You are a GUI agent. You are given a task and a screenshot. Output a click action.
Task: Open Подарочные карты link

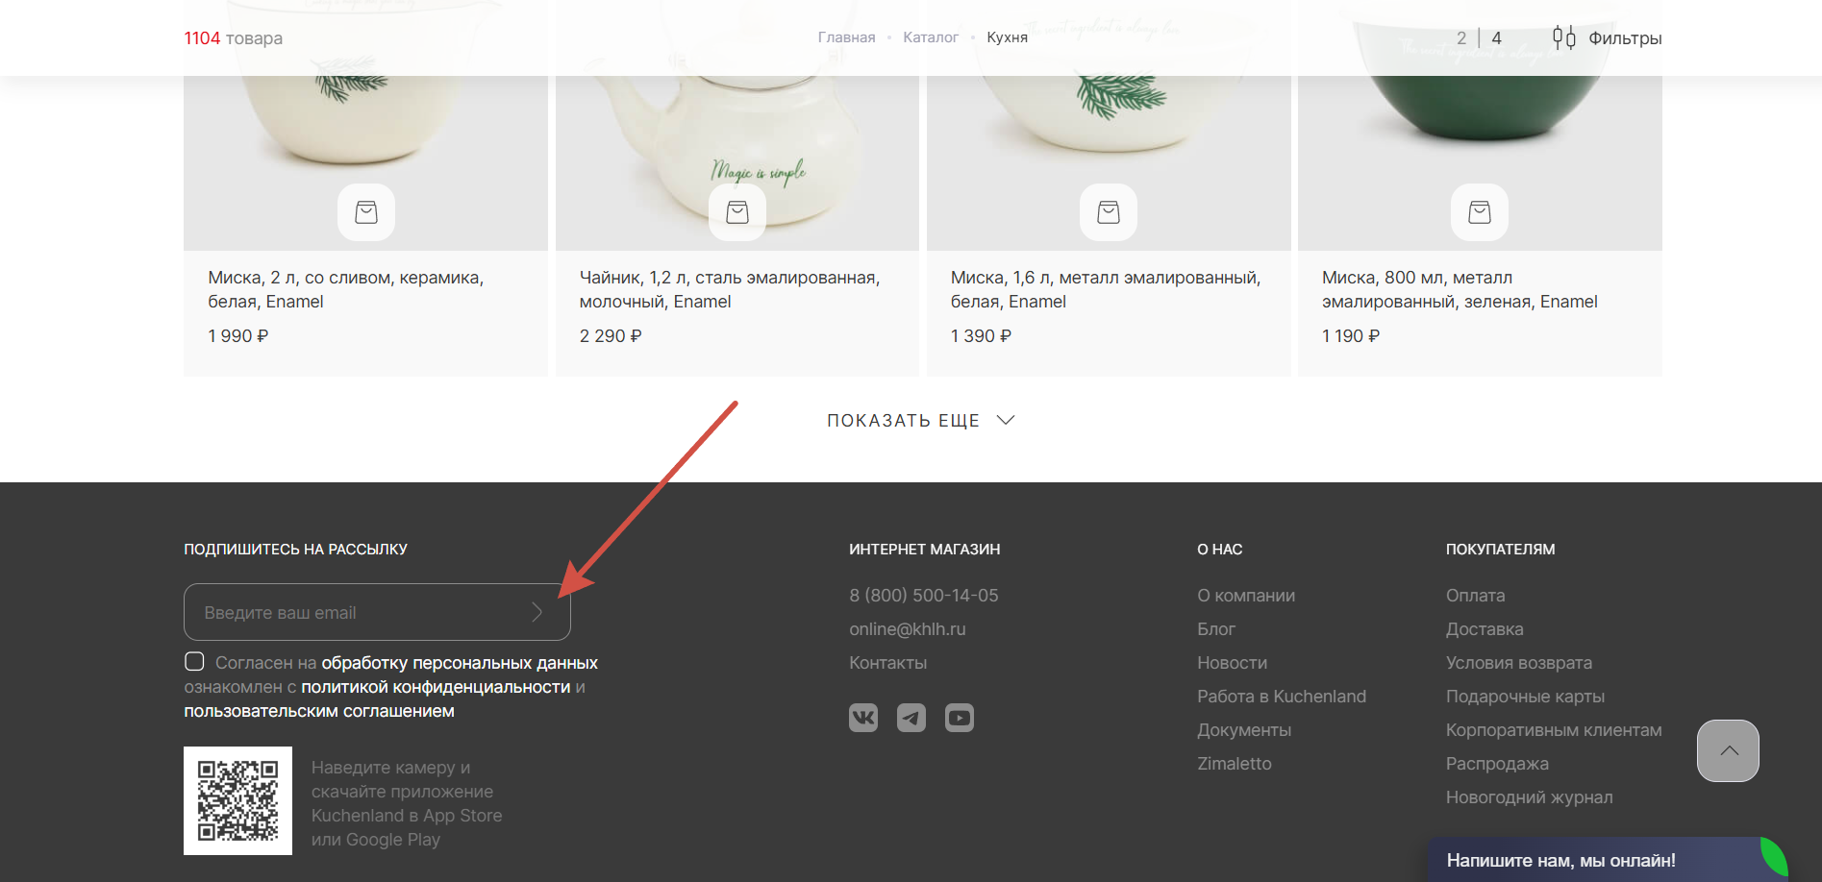pos(1526,697)
